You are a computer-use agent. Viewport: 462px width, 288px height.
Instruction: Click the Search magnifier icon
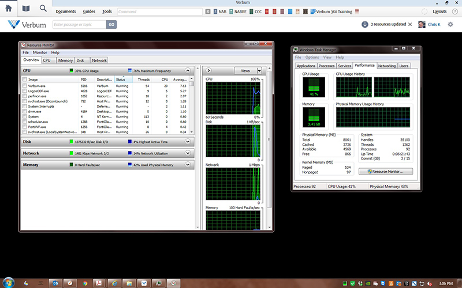43,9
